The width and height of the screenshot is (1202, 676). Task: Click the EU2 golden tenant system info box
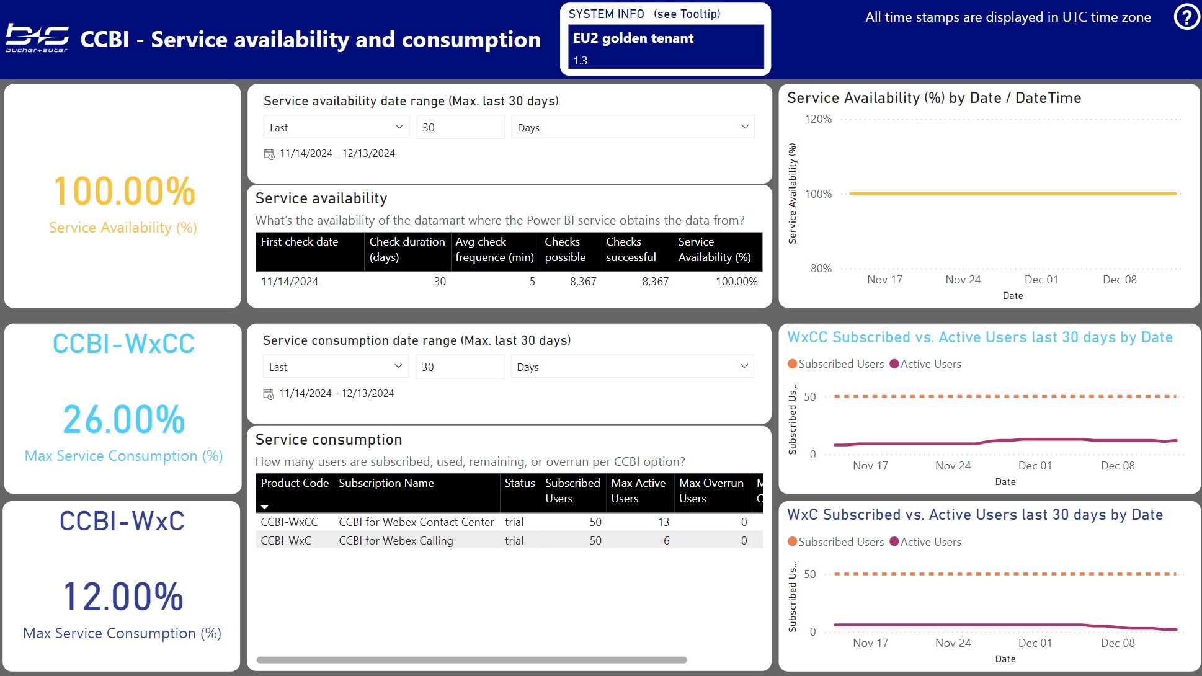(666, 47)
